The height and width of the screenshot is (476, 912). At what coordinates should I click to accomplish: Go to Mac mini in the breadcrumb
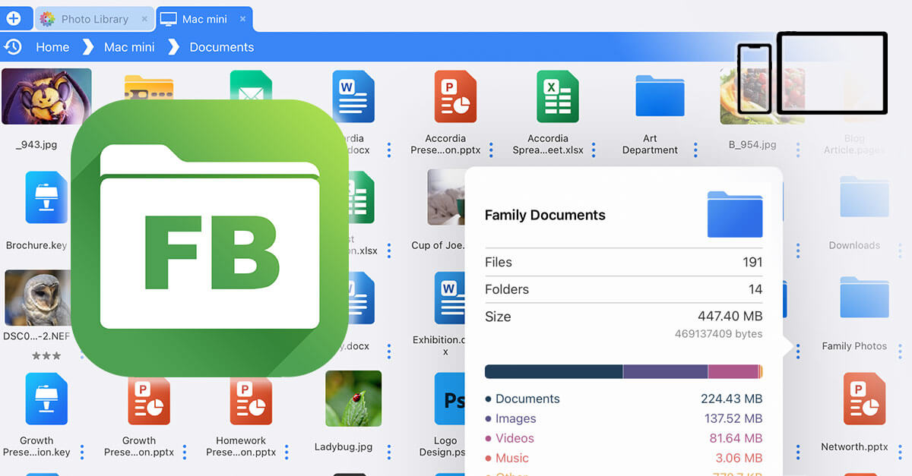click(129, 47)
